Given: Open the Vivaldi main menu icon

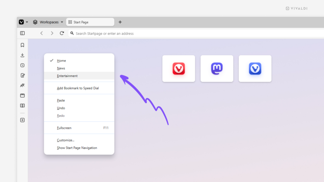Looking at the screenshot, I should pyautogui.click(x=21, y=22).
